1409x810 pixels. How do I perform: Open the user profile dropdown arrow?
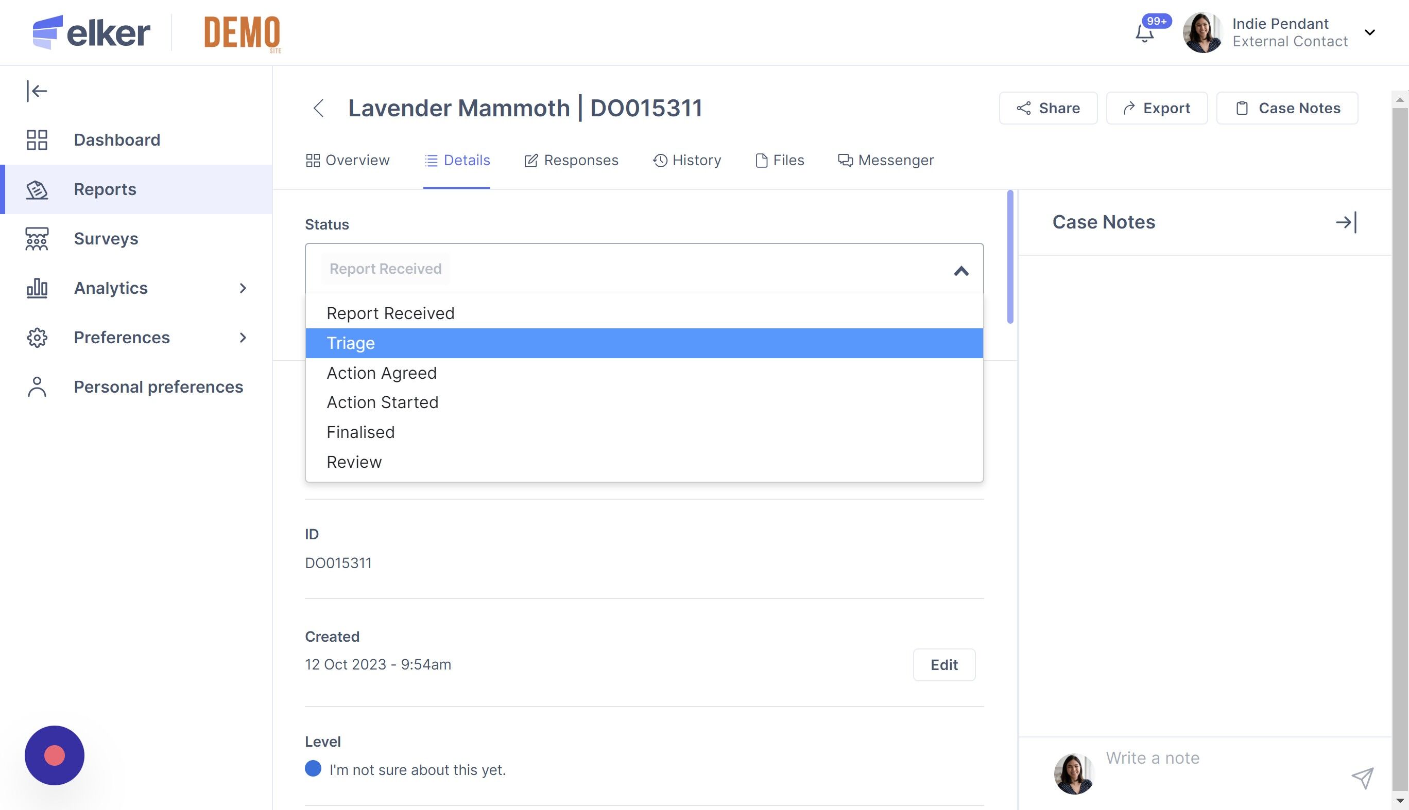pyautogui.click(x=1369, y=32)
